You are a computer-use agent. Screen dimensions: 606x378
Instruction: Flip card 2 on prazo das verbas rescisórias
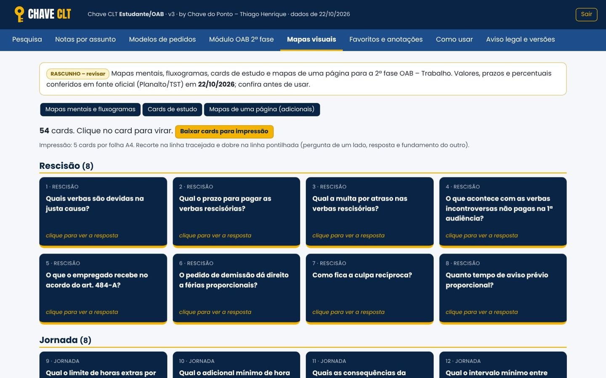pyautogui.click(x=237, y=213)
